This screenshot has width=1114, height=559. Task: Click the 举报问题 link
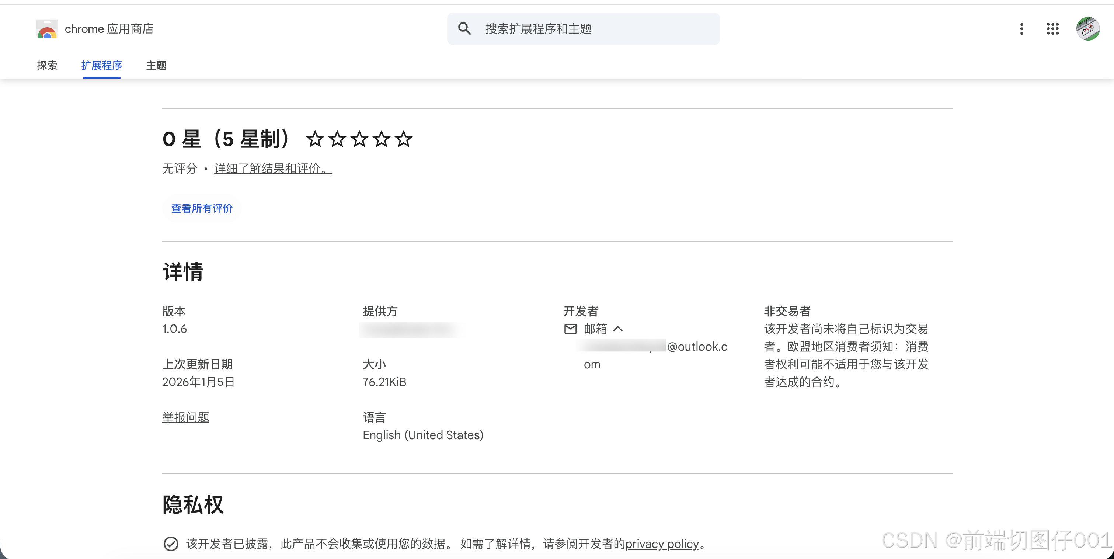[x=185, y=417]
